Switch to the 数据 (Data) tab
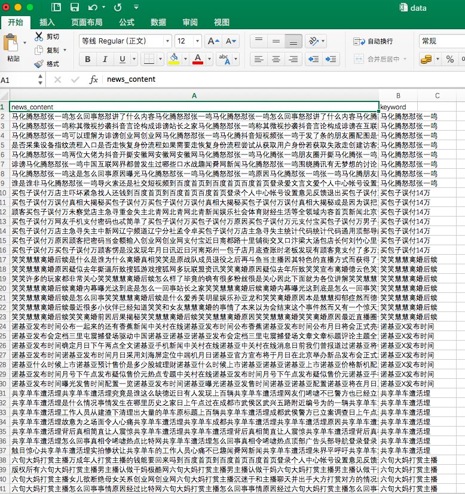 pos(158,22)
